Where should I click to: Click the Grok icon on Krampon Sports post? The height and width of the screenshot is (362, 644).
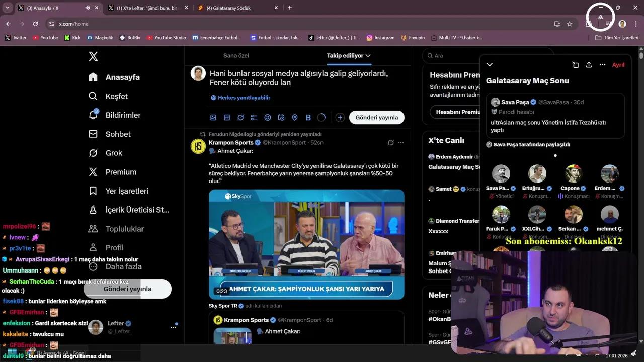click(390, 143)
